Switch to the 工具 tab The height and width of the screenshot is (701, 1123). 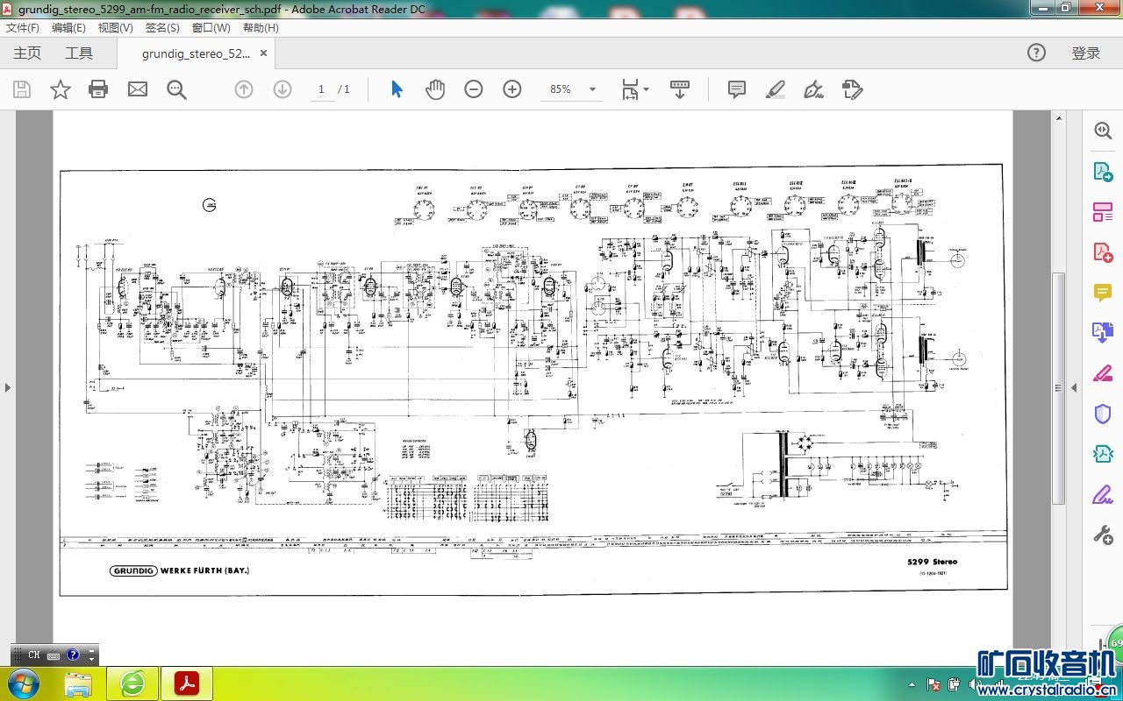[79, 53]
